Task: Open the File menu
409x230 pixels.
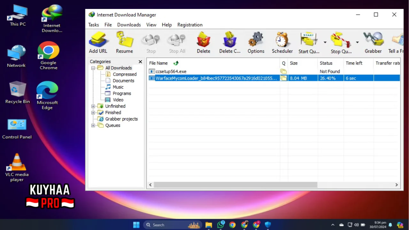Action: (108, 25)
